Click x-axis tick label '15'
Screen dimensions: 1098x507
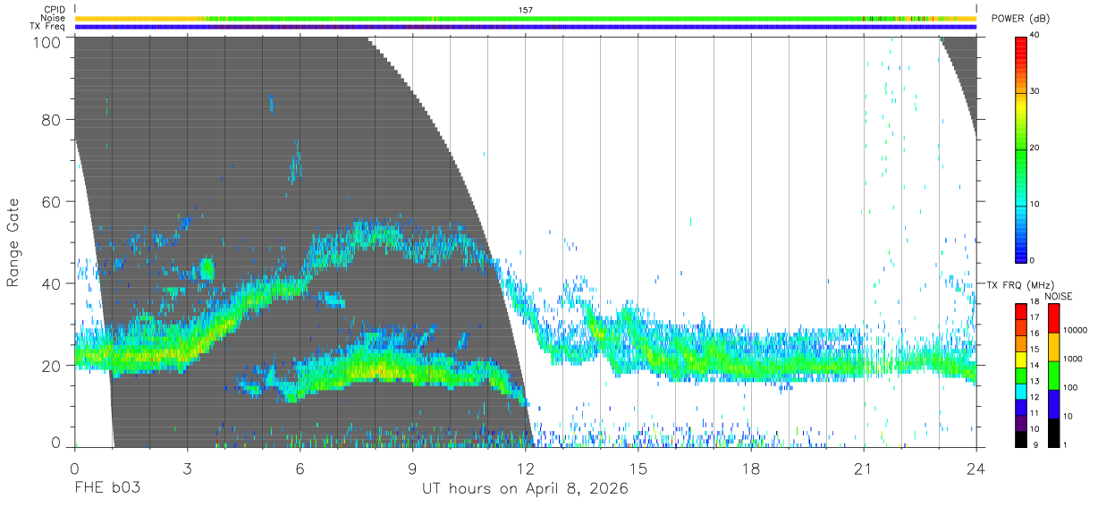click(x=638, y=469)
